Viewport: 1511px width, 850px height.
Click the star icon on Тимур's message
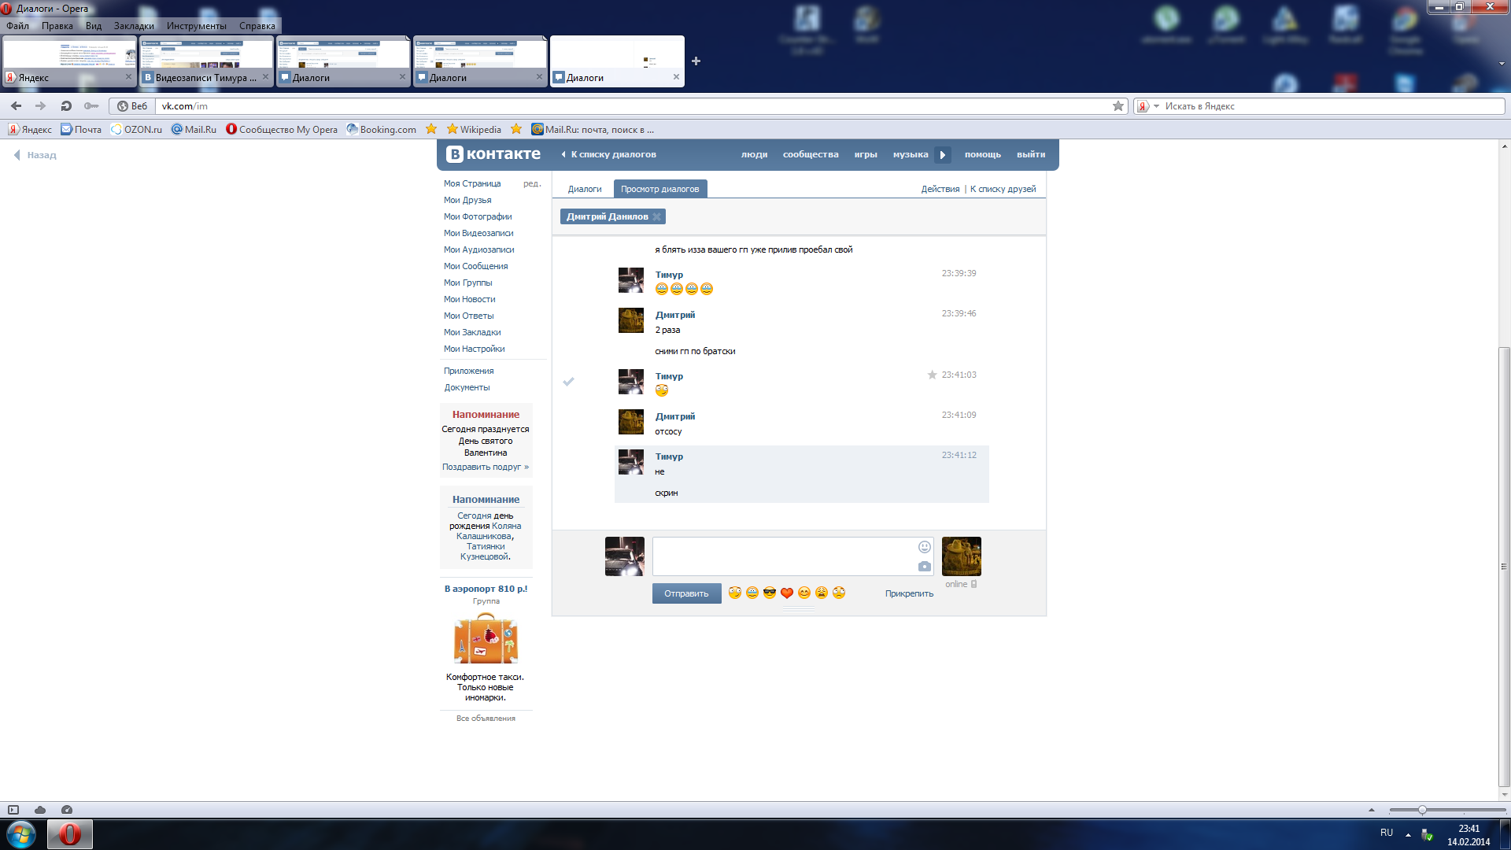(932, 375)
